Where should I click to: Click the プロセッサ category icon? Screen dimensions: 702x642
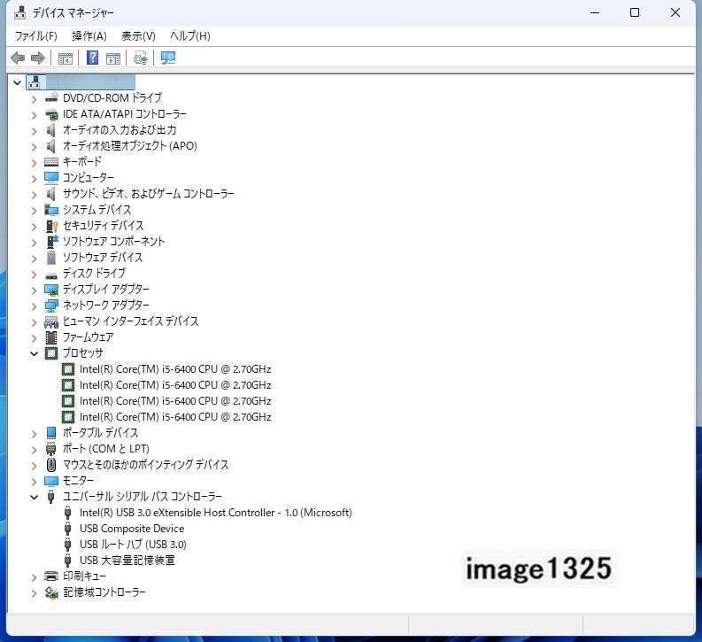(51, 353)
